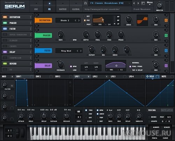This screenshot has height=141, width=175.
Task: Enable LFO TRIG mode
Action: 86,110
